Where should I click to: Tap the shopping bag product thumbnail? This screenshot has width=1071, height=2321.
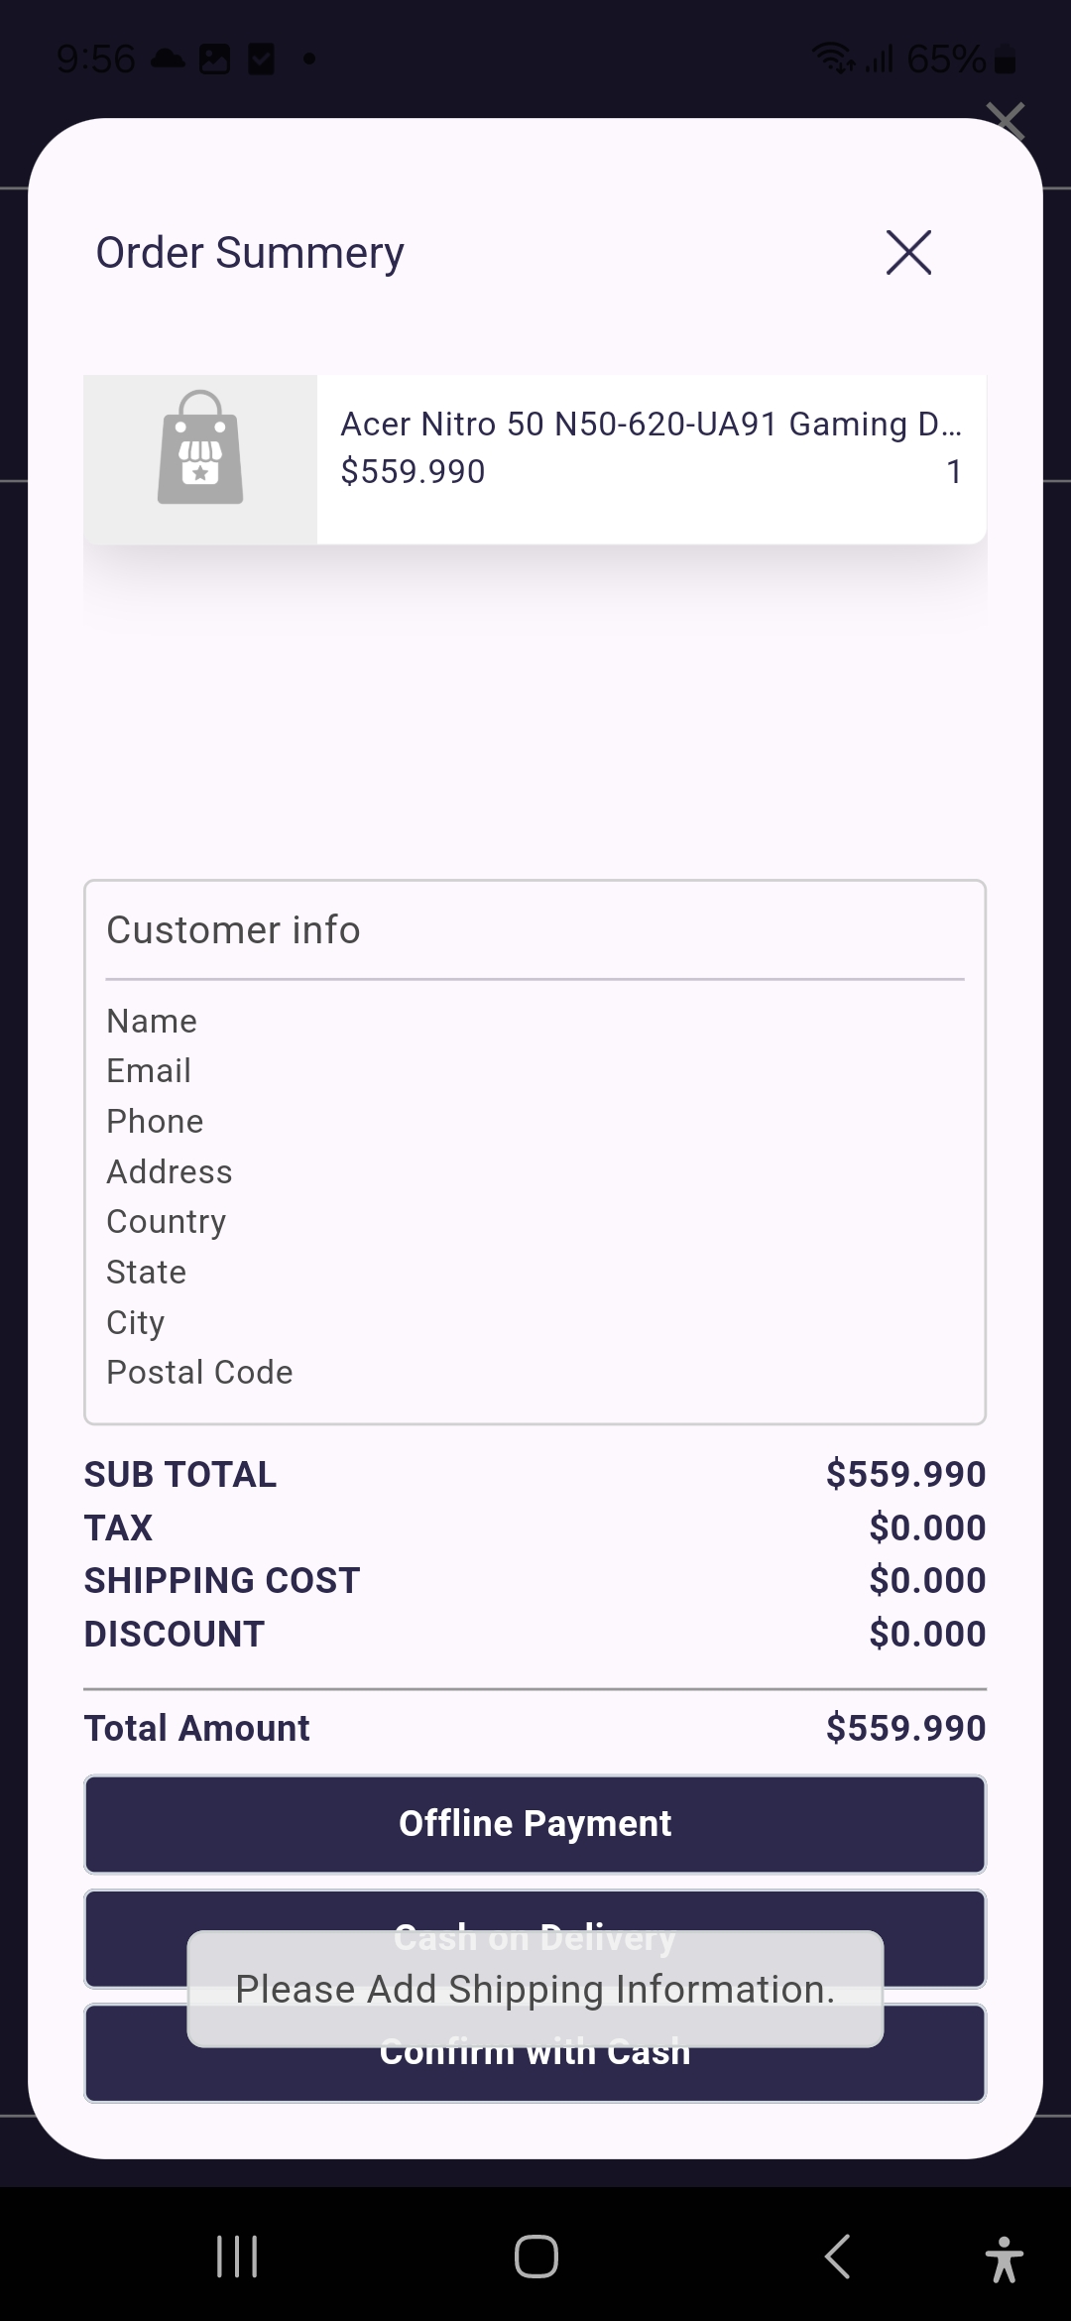click(200, 459)
